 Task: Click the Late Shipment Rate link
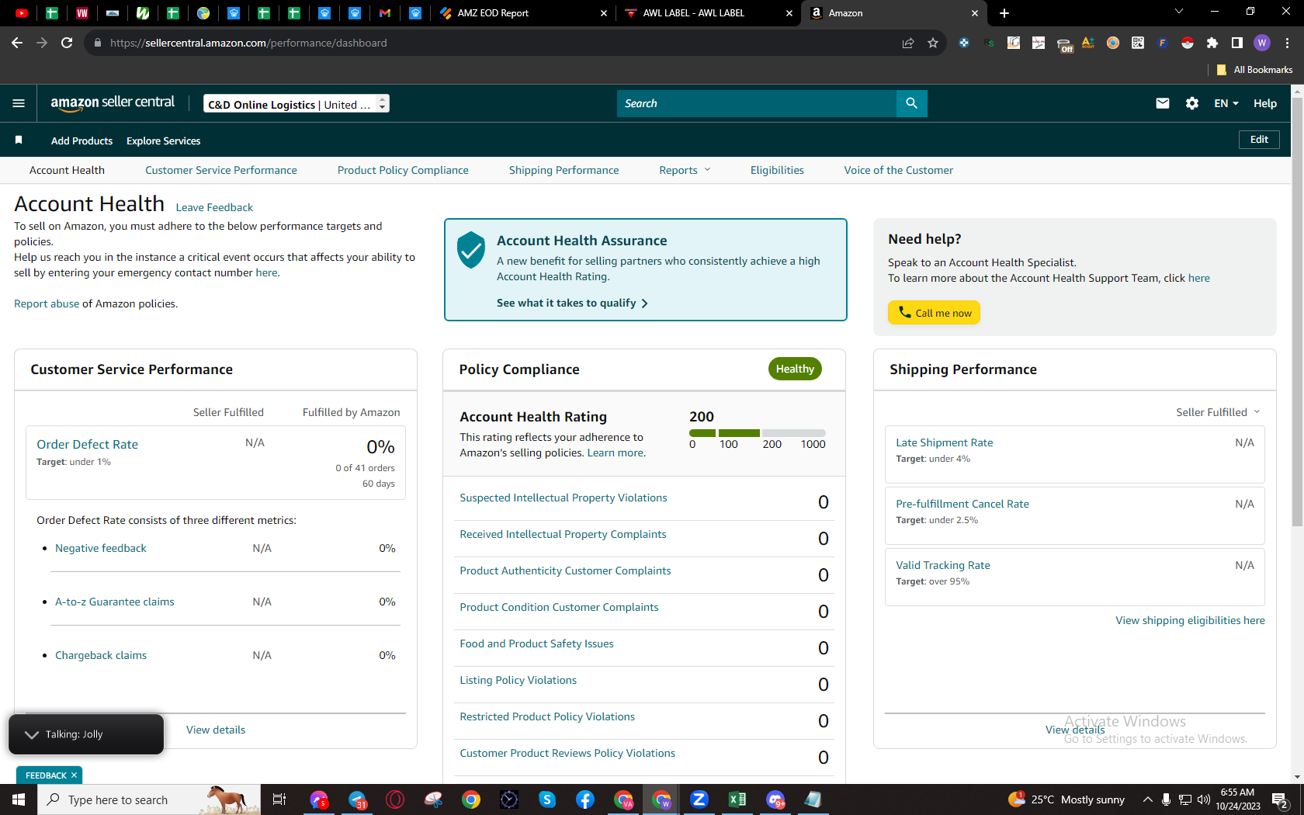click(944, 442)
